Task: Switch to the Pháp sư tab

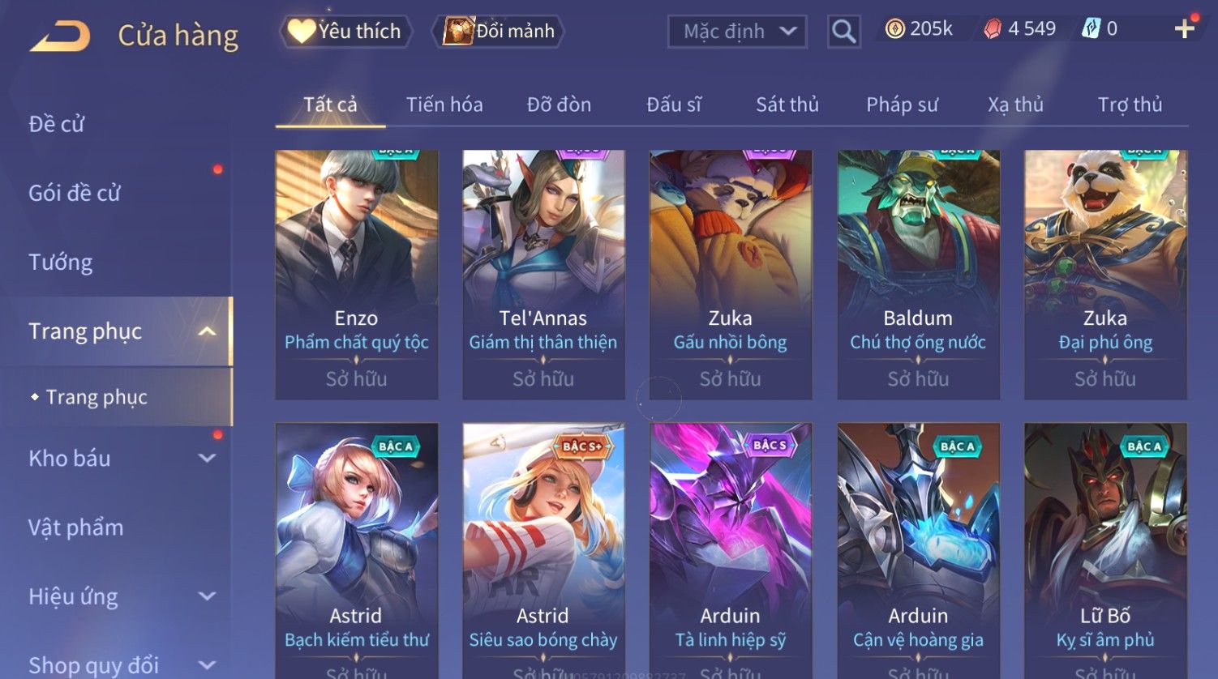Action: pos(902,105)
